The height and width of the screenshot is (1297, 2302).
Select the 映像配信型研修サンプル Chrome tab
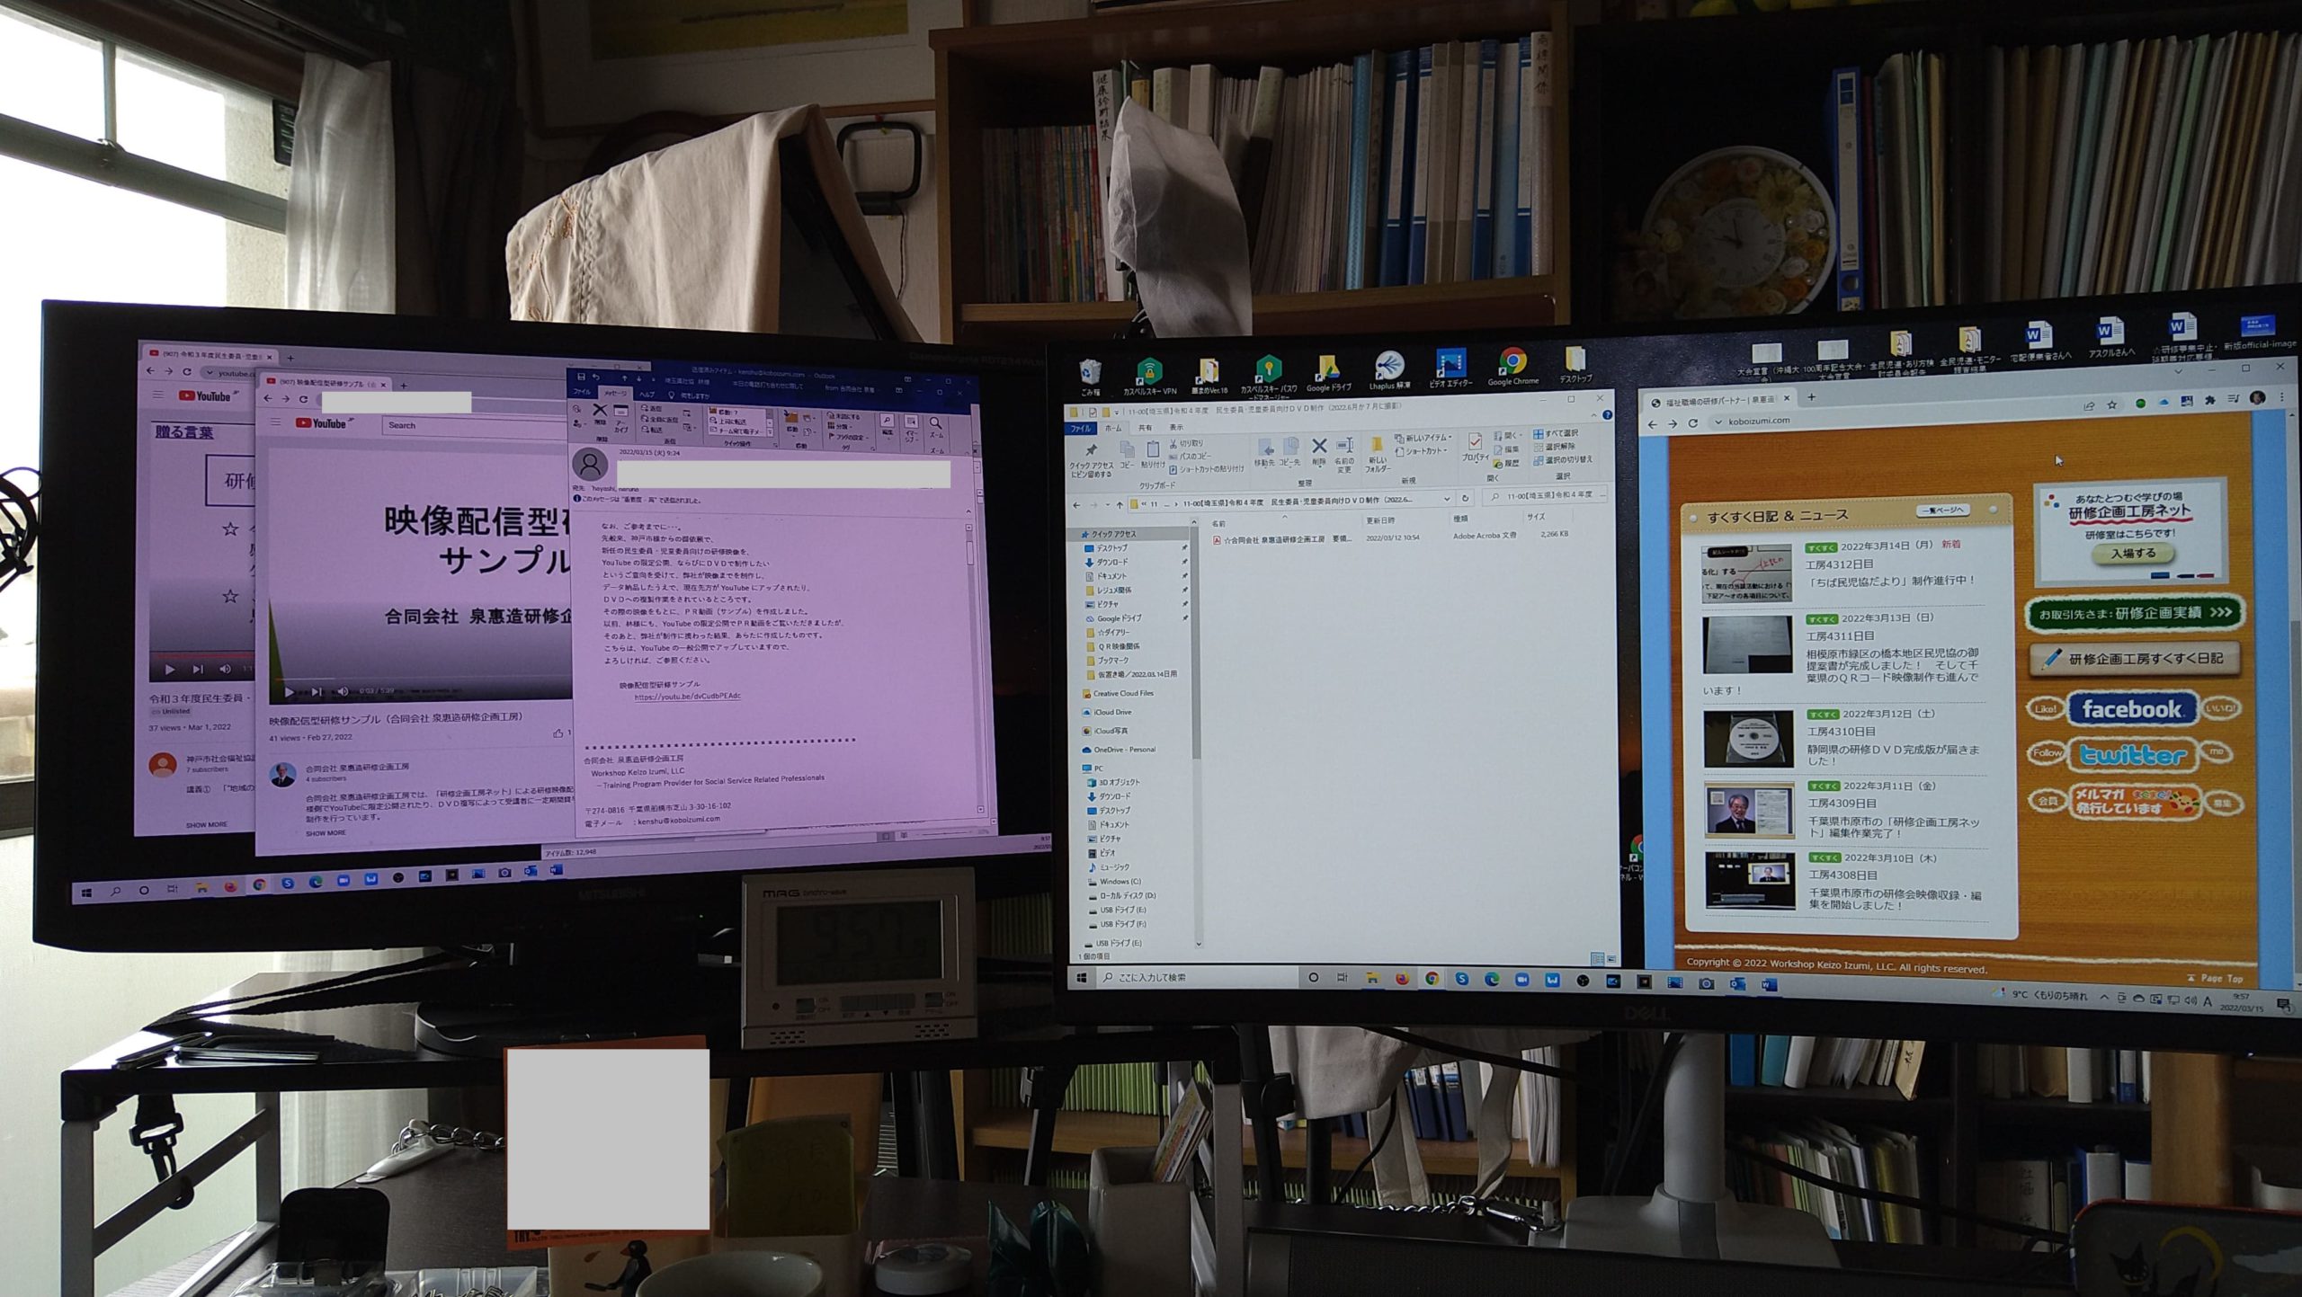(326, 382)
